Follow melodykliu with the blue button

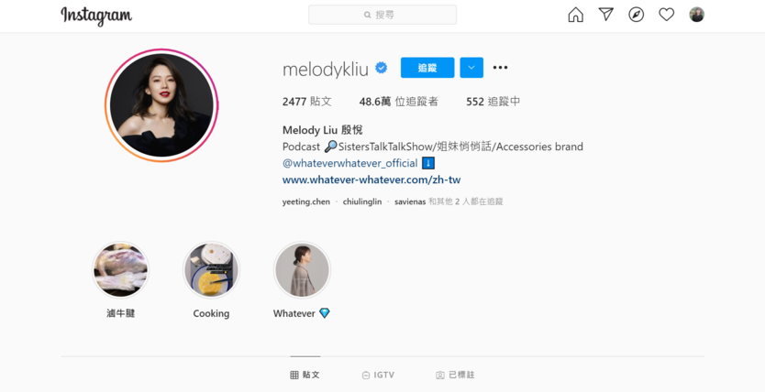click(x=427, y=68)
